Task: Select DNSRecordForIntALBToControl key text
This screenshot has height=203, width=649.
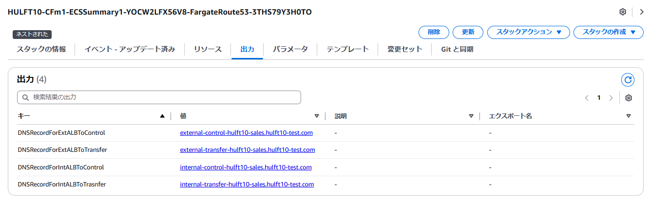Action: (60, 167)
